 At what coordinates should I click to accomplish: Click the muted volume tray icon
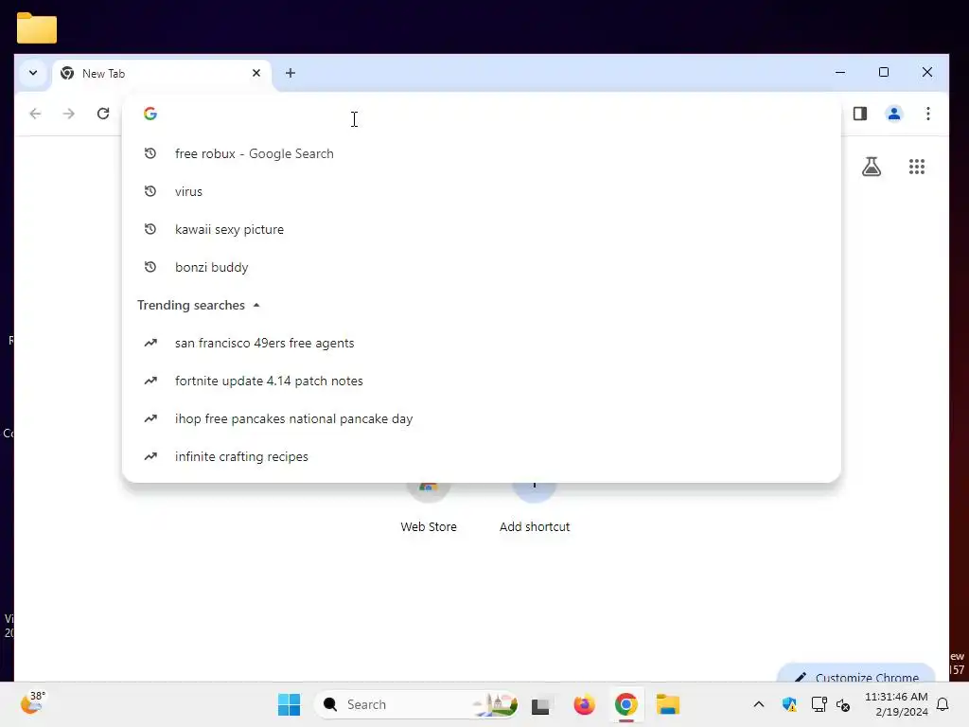tap(843, 704)
